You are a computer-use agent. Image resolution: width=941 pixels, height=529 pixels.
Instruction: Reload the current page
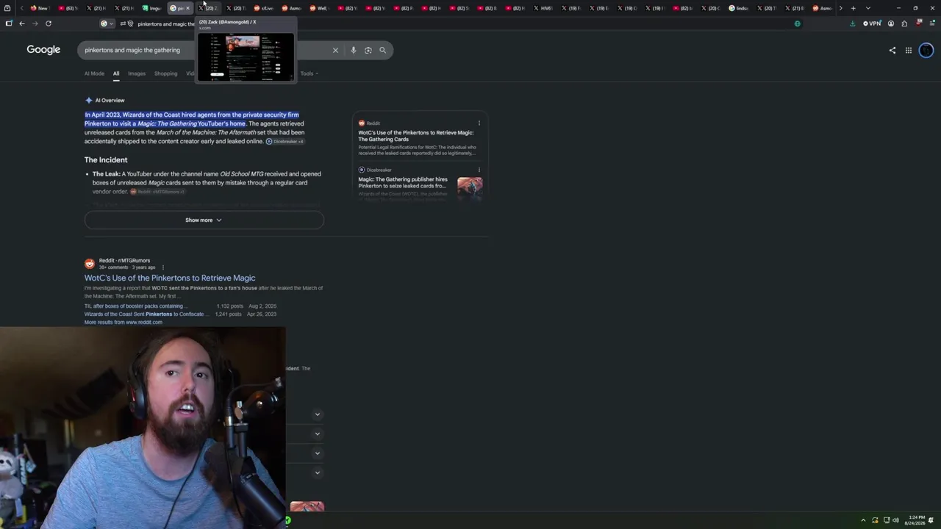(x=49, y=24)
